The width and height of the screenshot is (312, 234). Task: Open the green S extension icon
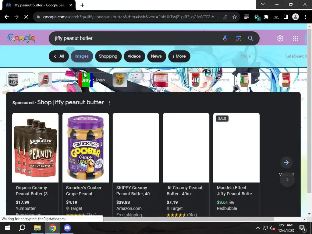[257, 17]
